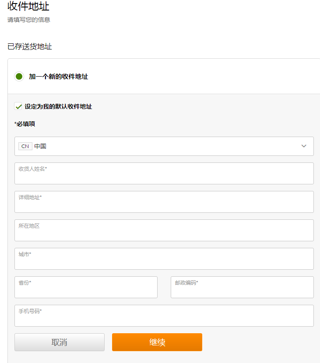Click the green radio indicator dot
The width and height of the screenshot is (320, 363).
click(x=18, y=76)
